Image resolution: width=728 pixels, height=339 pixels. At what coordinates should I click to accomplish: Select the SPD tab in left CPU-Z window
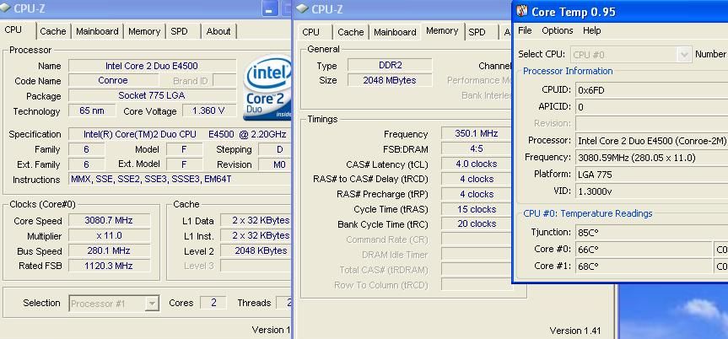(x=179, y=31)
